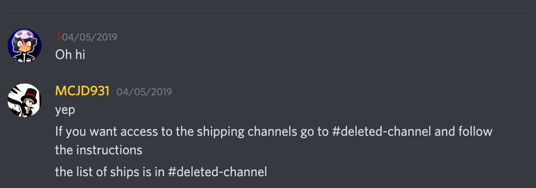Click the timestamp next to MCJD931

pyautogui.click(x=144, y=91)
